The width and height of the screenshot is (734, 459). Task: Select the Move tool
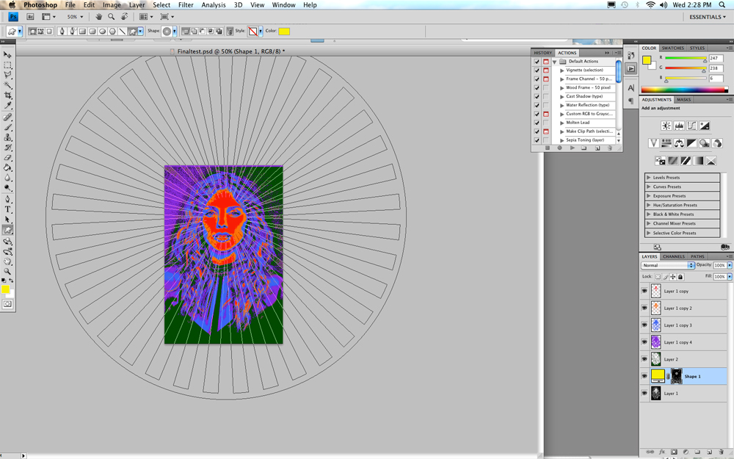pos(7,55)
